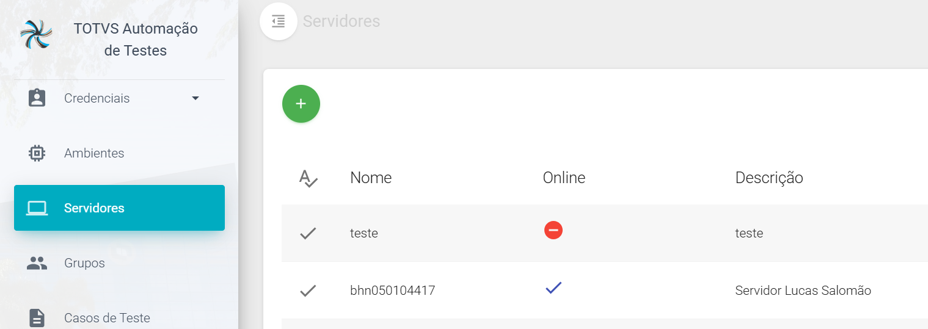Screen dimensions: 928x329
Task: Open the Ambientes menu item
Action: [x=94, y=153]
